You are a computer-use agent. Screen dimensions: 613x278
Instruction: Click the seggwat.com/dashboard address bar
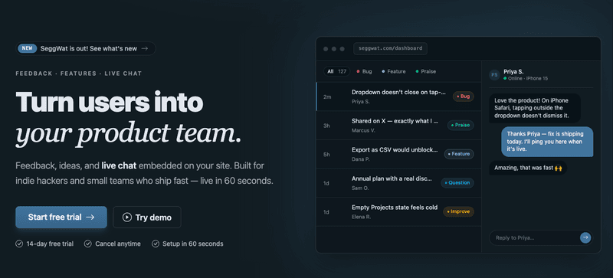tap(390, 48)
